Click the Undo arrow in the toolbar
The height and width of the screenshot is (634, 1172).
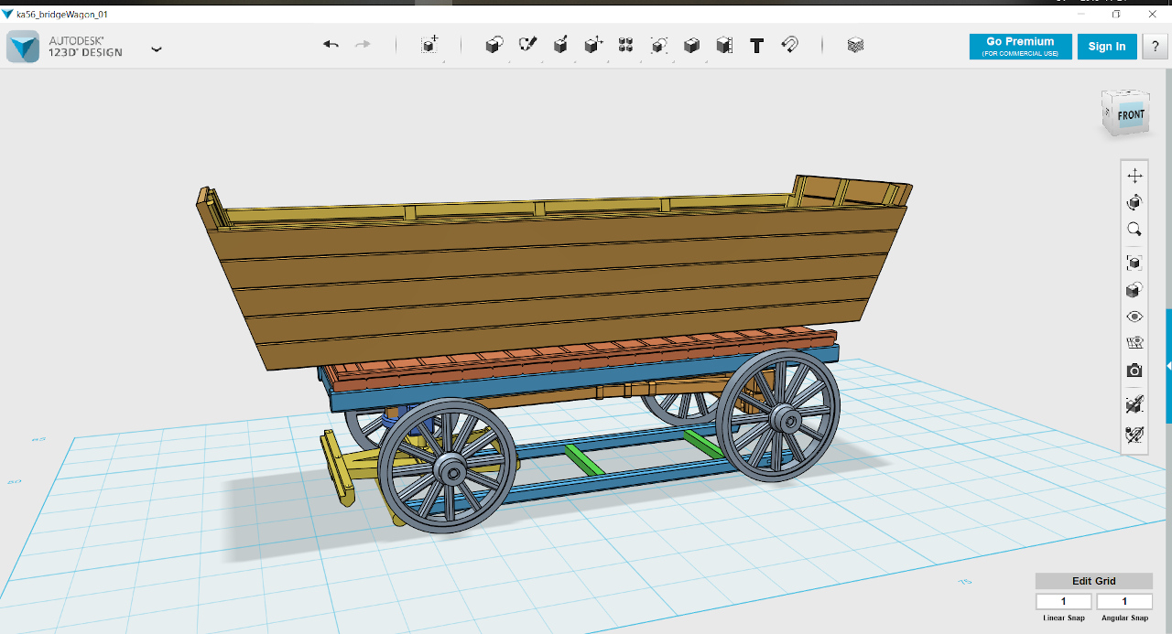331,45
